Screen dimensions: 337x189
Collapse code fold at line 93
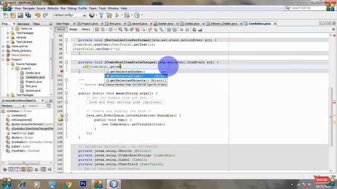pyautogui.click(x=66, y=40)
